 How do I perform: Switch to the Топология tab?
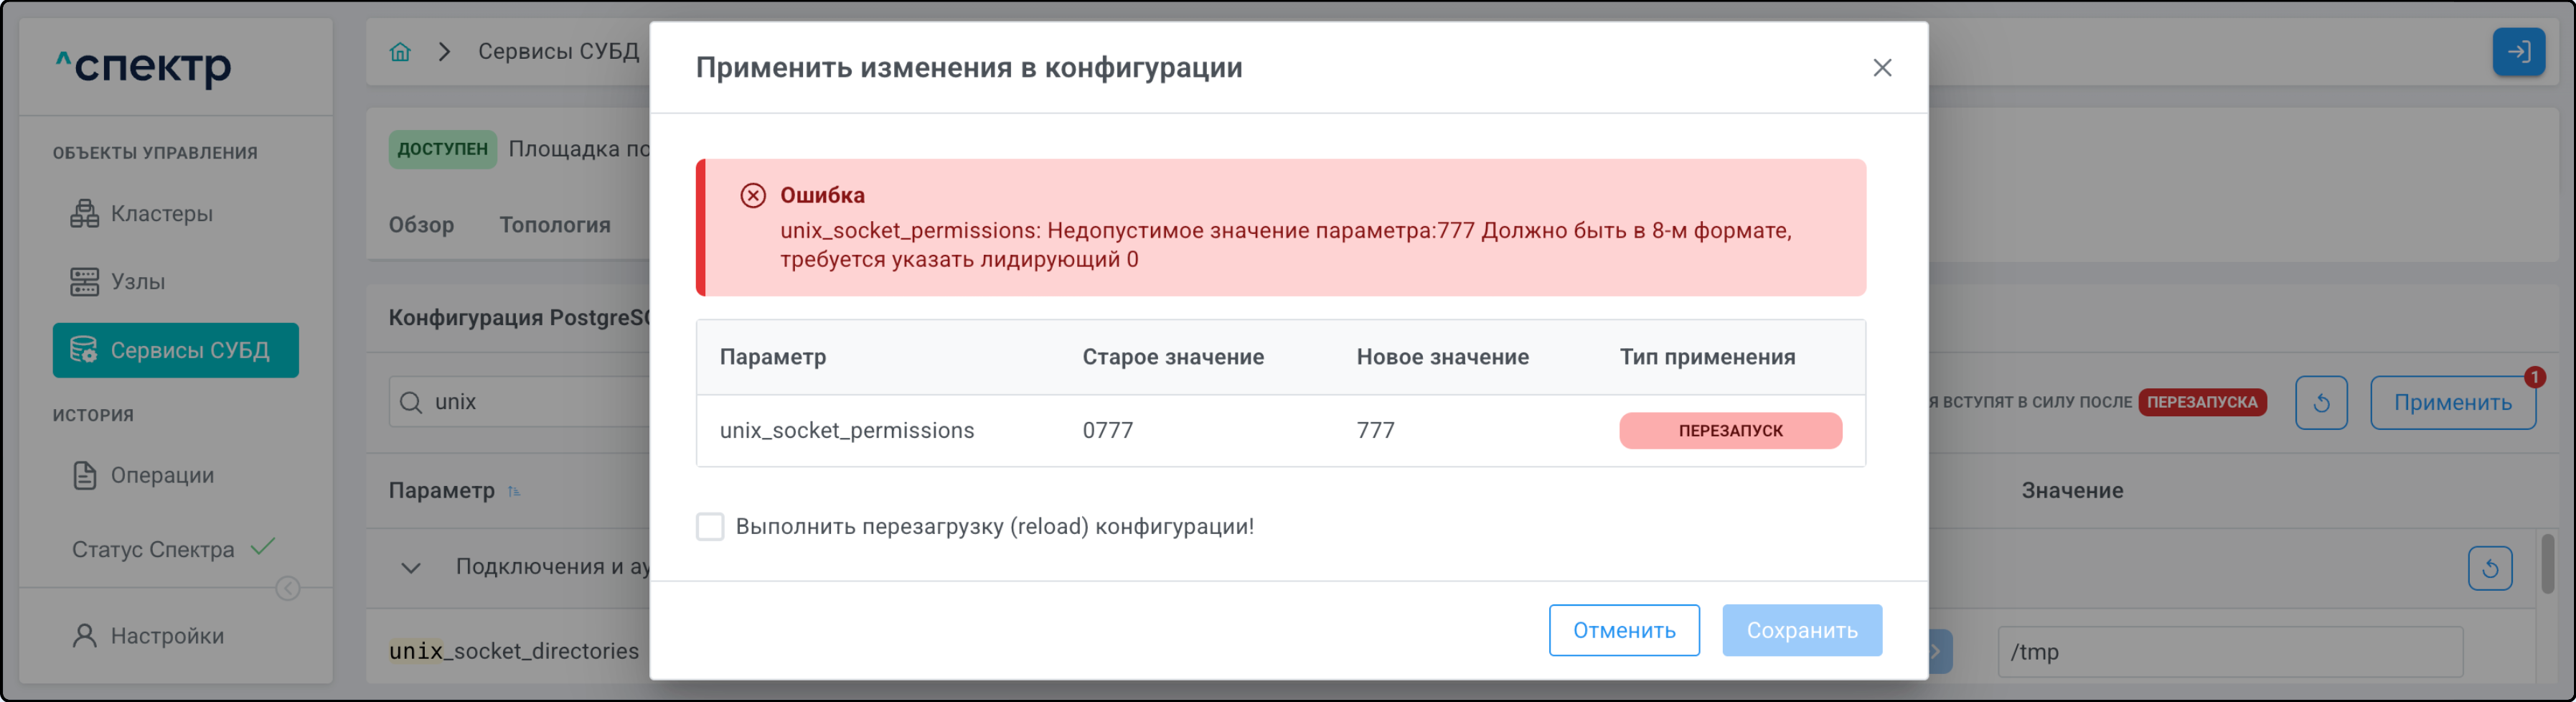point(555,225)
